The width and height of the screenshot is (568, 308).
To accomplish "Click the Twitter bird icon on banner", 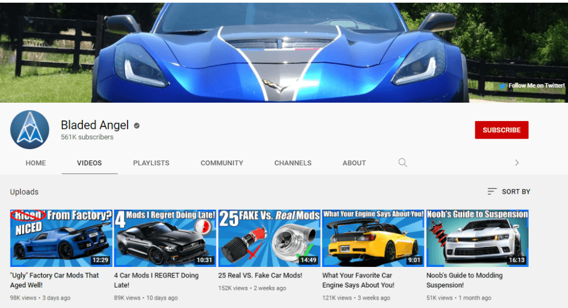I will point(503,86).
